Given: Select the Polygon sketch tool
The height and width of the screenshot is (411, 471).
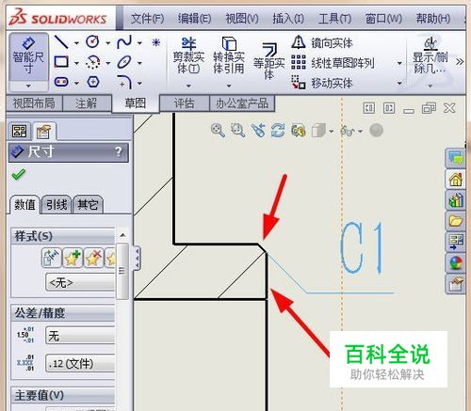Looking at the screenshot, I should coord(93,82).
